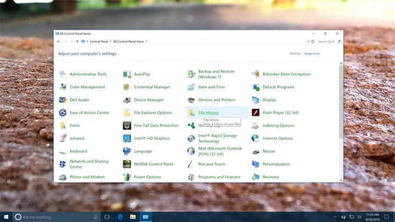Image resolution: width=395 pixels, height=222 pixels.
Task: Click the Keyboard icon
Action: (x=63, y=152)
